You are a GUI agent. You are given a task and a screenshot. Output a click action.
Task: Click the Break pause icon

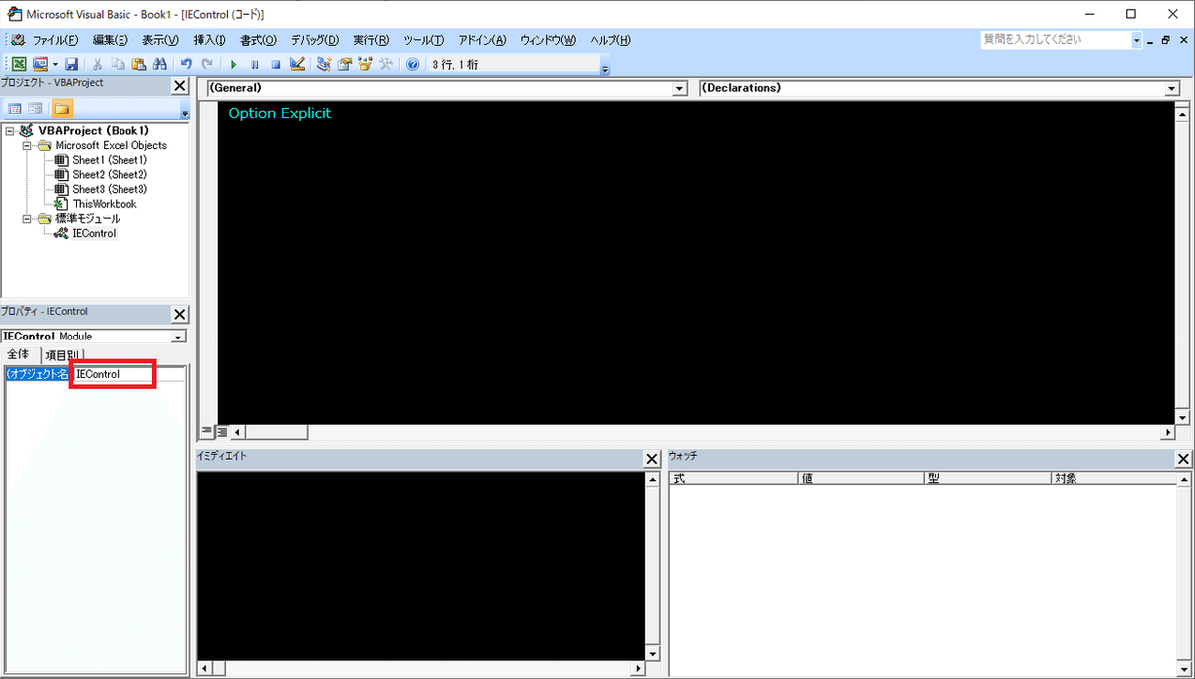coord(254,64)
